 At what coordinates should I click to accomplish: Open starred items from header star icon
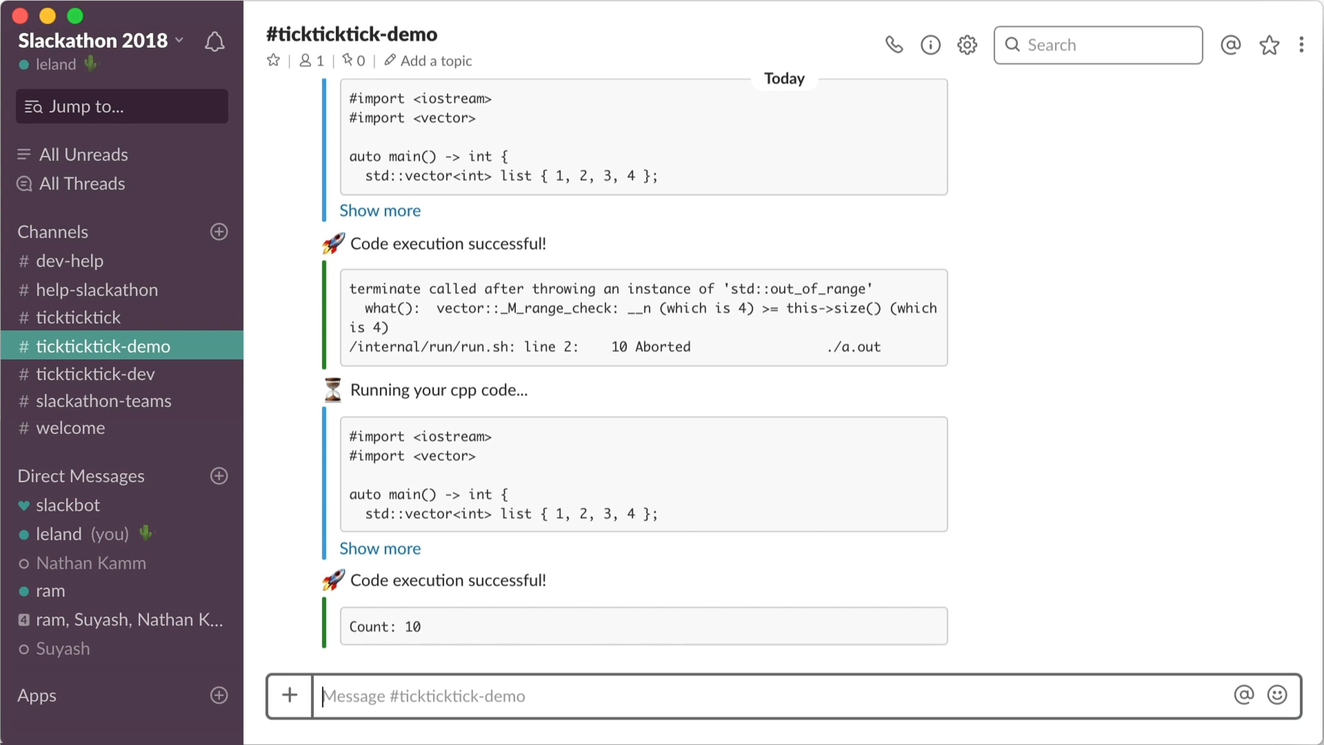coord(1269,45)
